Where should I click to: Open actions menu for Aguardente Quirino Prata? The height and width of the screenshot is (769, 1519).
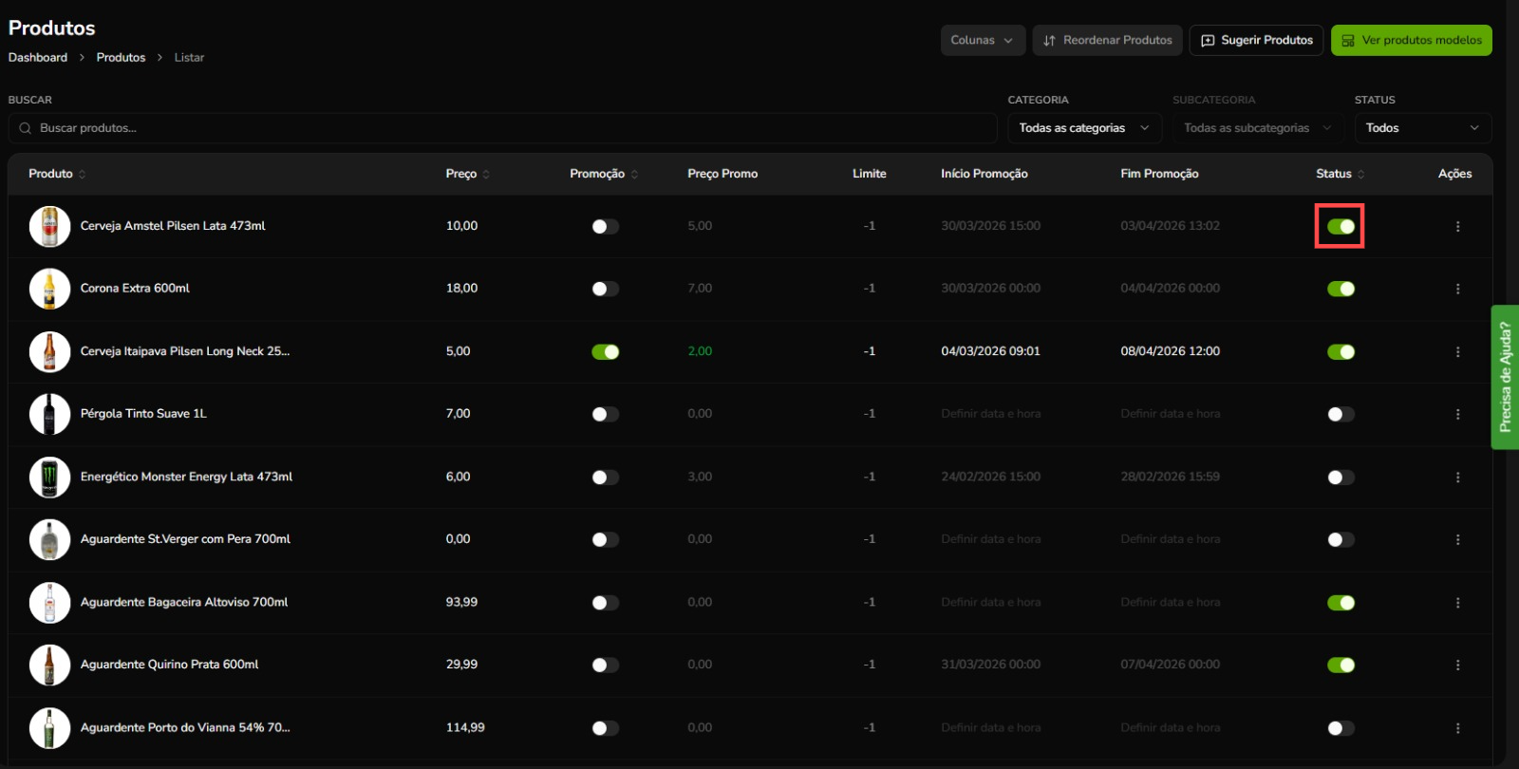[1457, 666]
